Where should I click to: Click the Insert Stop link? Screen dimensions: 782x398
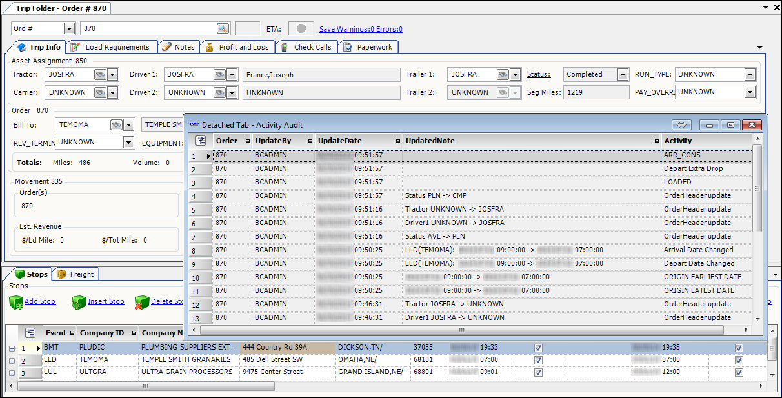click(x=106, y=302)
